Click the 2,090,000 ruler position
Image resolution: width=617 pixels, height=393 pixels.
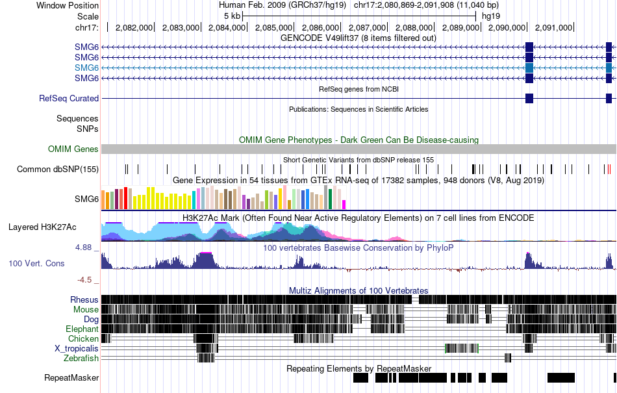pyautogui.click(x=507, y=27)
